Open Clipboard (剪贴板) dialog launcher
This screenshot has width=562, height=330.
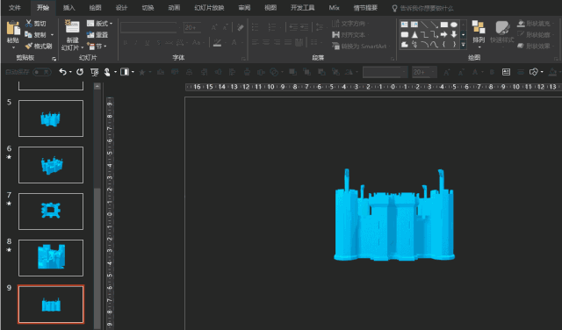pos(54,59)
